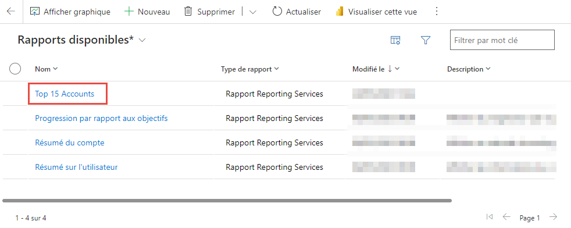Open the more commands vertical ellipsis

click(x=437, y=12)
